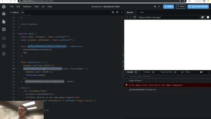
Task: Go forward in the preview browser
Action: [x=131, y=17]
